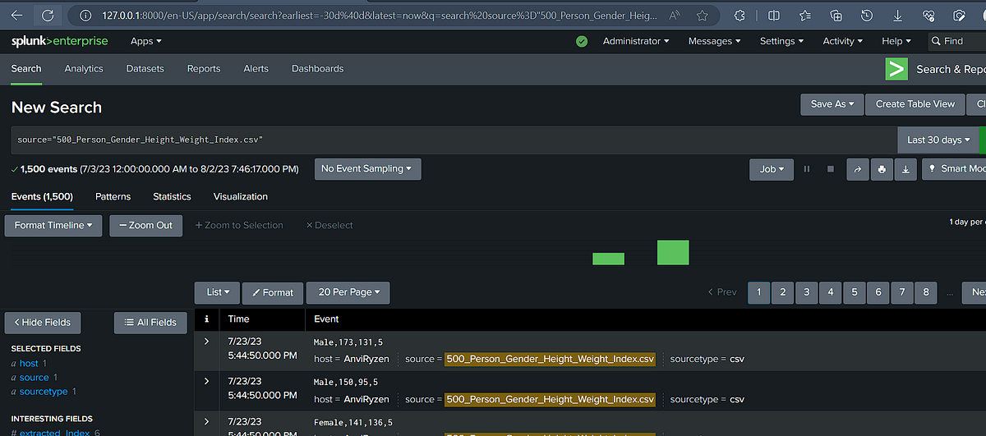Click the host field in Selected Fields
The height and width of the screenshot is (436, 986).
click(29, 363)
